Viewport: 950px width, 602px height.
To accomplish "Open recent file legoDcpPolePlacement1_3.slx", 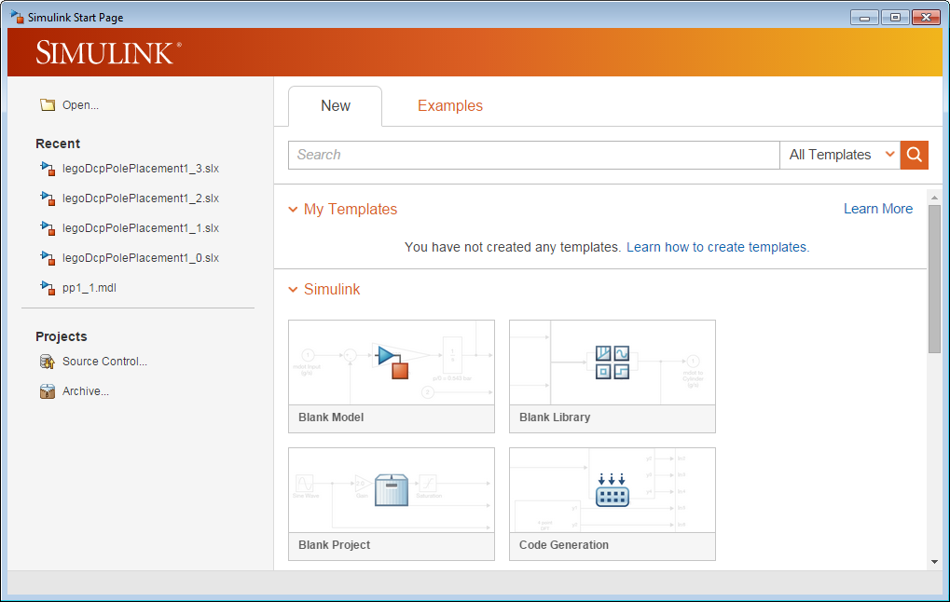I will pyautogui.click(x=141, y=169).
